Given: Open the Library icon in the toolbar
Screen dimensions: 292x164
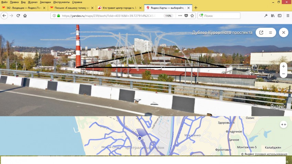Looking at the screenshot, I should [273, 16].
